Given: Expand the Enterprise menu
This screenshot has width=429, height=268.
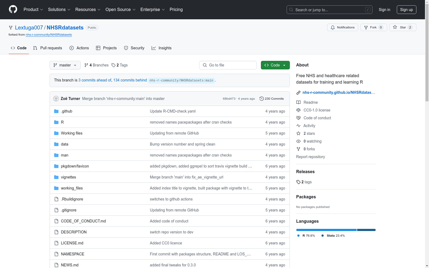Looking at the screenshot, I should coord(153,9).
